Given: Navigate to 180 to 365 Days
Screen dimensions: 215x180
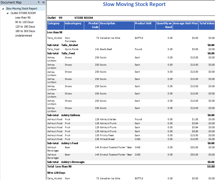Looking at the screenshot, I should 25,31.
